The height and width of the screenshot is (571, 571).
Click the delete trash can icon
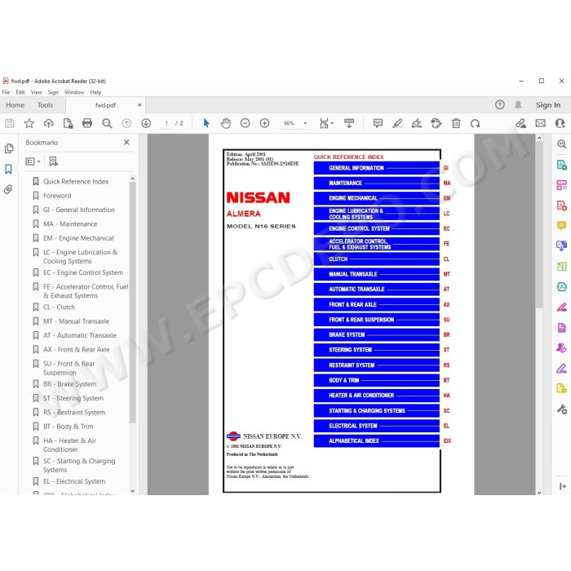tap(456, 123)
